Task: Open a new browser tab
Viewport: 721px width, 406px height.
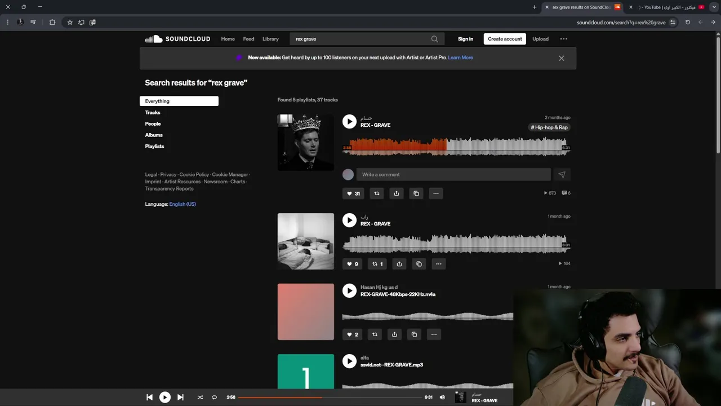Action: click(535, 7)
